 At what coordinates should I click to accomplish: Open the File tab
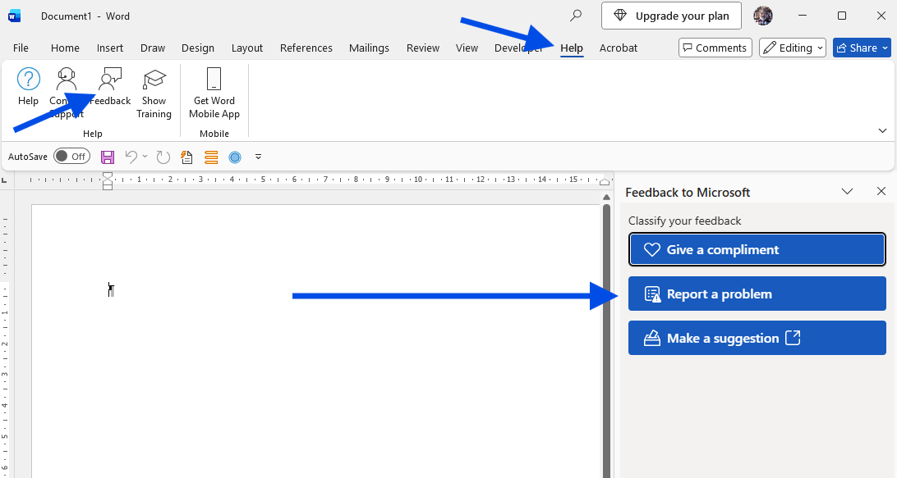[x=21, y=48]
